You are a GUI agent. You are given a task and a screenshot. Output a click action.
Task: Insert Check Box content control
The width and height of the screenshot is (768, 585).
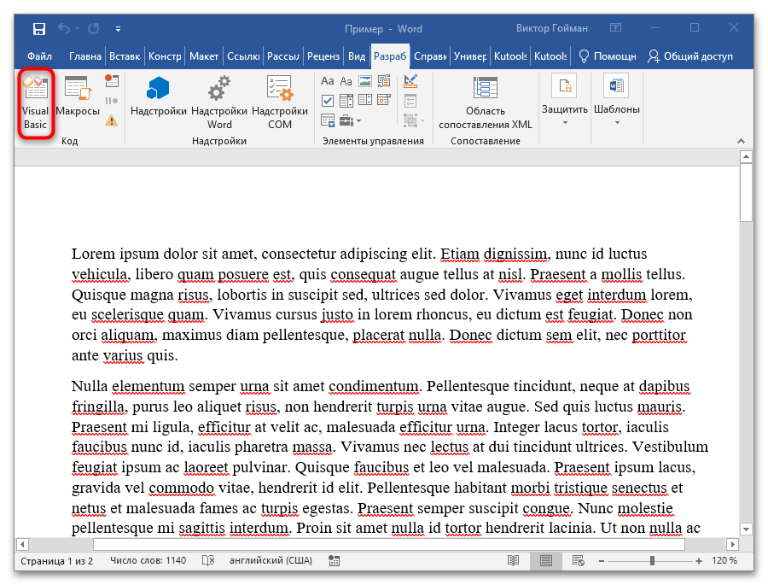point(327,101)
